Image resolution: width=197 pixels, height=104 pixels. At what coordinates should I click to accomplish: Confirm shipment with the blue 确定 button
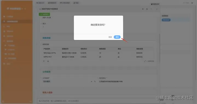click(117, 37)
